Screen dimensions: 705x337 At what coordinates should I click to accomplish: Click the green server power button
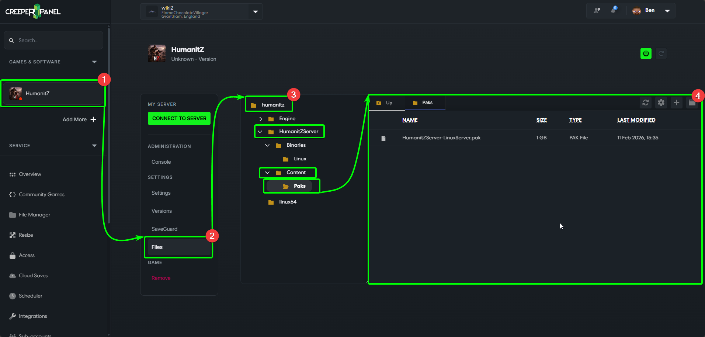[x=646, y=53]
